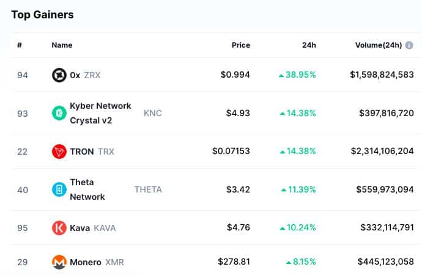Click the Kyber Network Crystal logo icon
Image resolution: width=422 pixels, height=275 pixels.
59,113
